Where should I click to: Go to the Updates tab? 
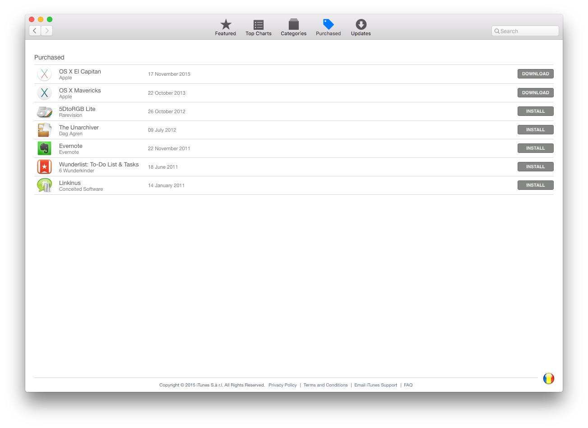pos(361,27)
